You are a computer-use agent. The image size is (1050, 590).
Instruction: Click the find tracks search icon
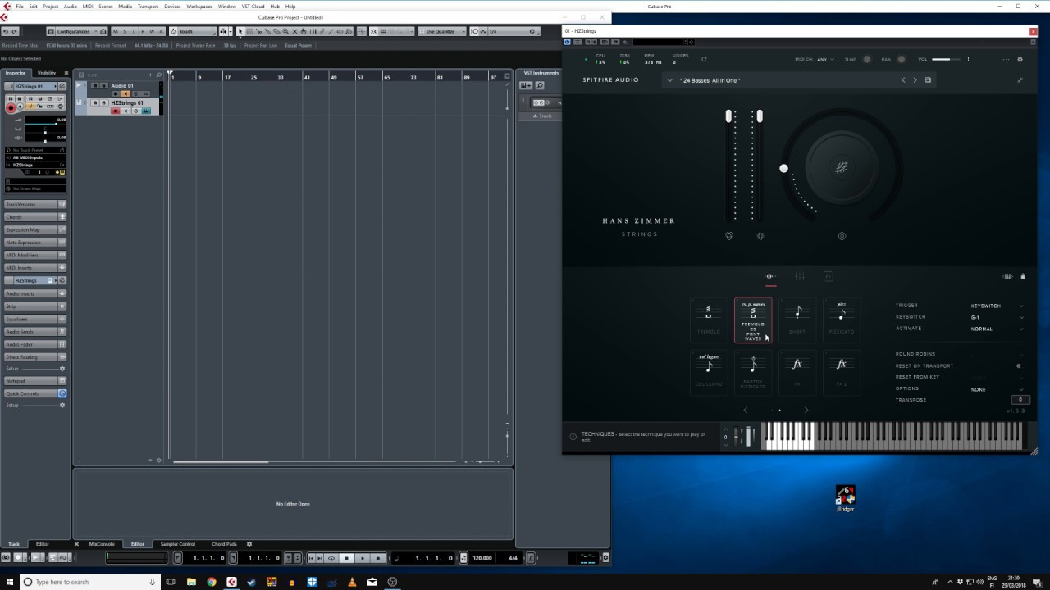(159, 75)
